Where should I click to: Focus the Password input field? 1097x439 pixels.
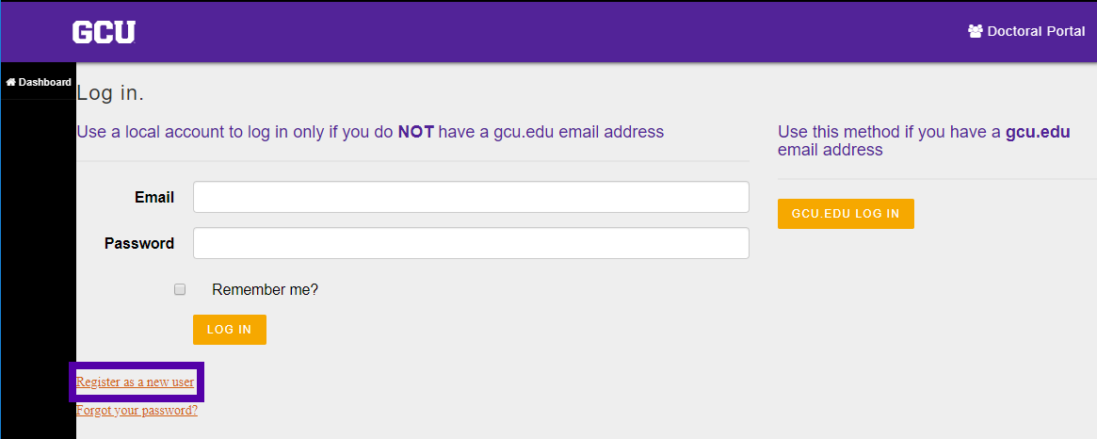coord(471,243)
